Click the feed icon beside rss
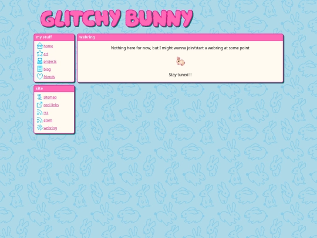The image size is (317, 238). (x=40, y=112)
